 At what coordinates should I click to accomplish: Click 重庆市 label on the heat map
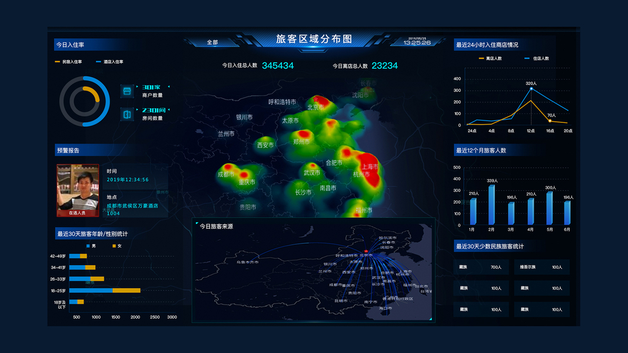click(x=247, y=182)
